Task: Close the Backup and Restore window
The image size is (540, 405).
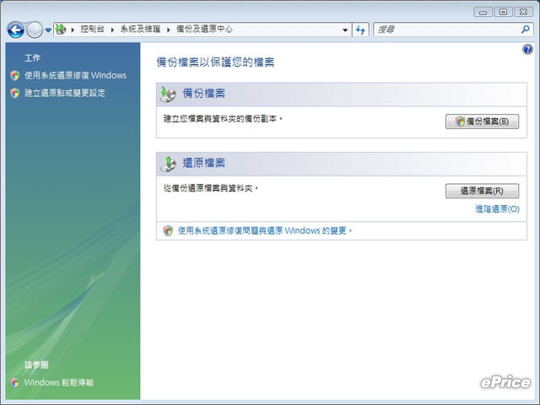Action: pos(523,12)
